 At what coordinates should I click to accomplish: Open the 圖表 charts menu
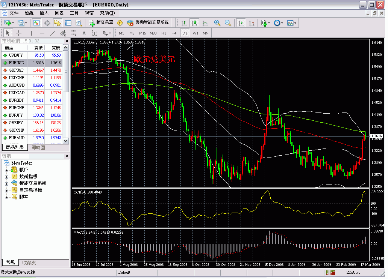click(x=59, y=13)
